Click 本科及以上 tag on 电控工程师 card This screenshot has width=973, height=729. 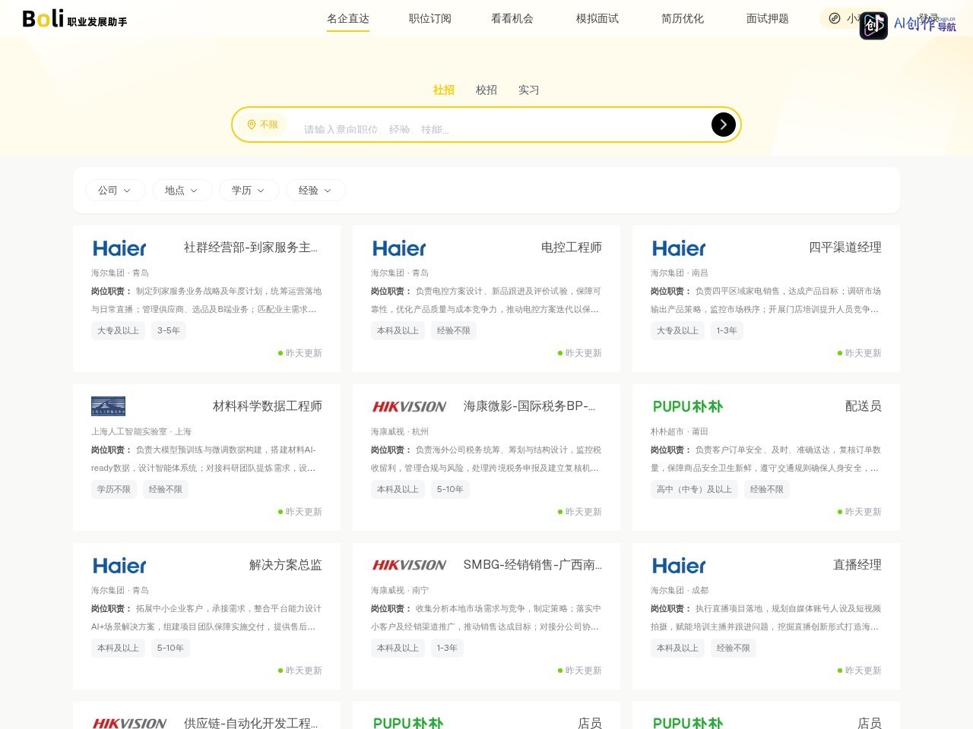tap(398, 330)
